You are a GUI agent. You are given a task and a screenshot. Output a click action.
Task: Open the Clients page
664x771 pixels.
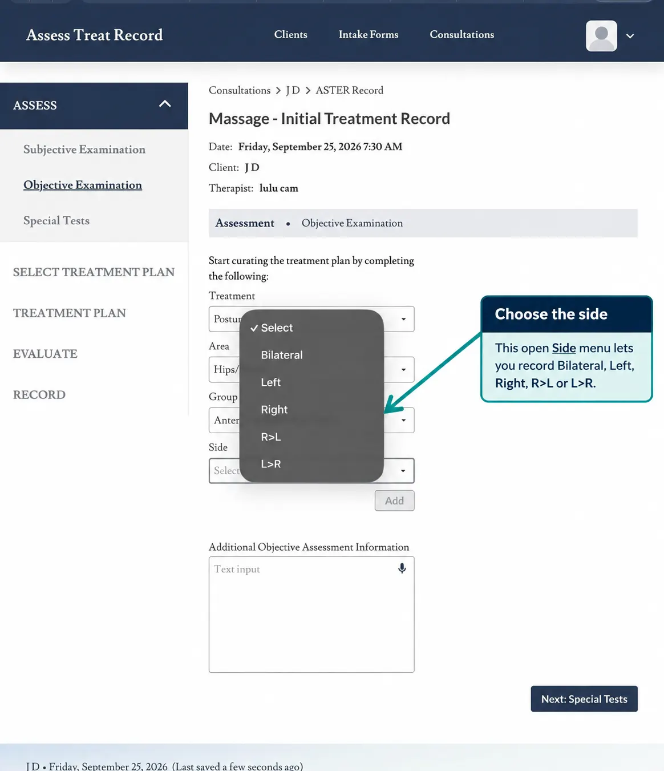click(290, 34)
